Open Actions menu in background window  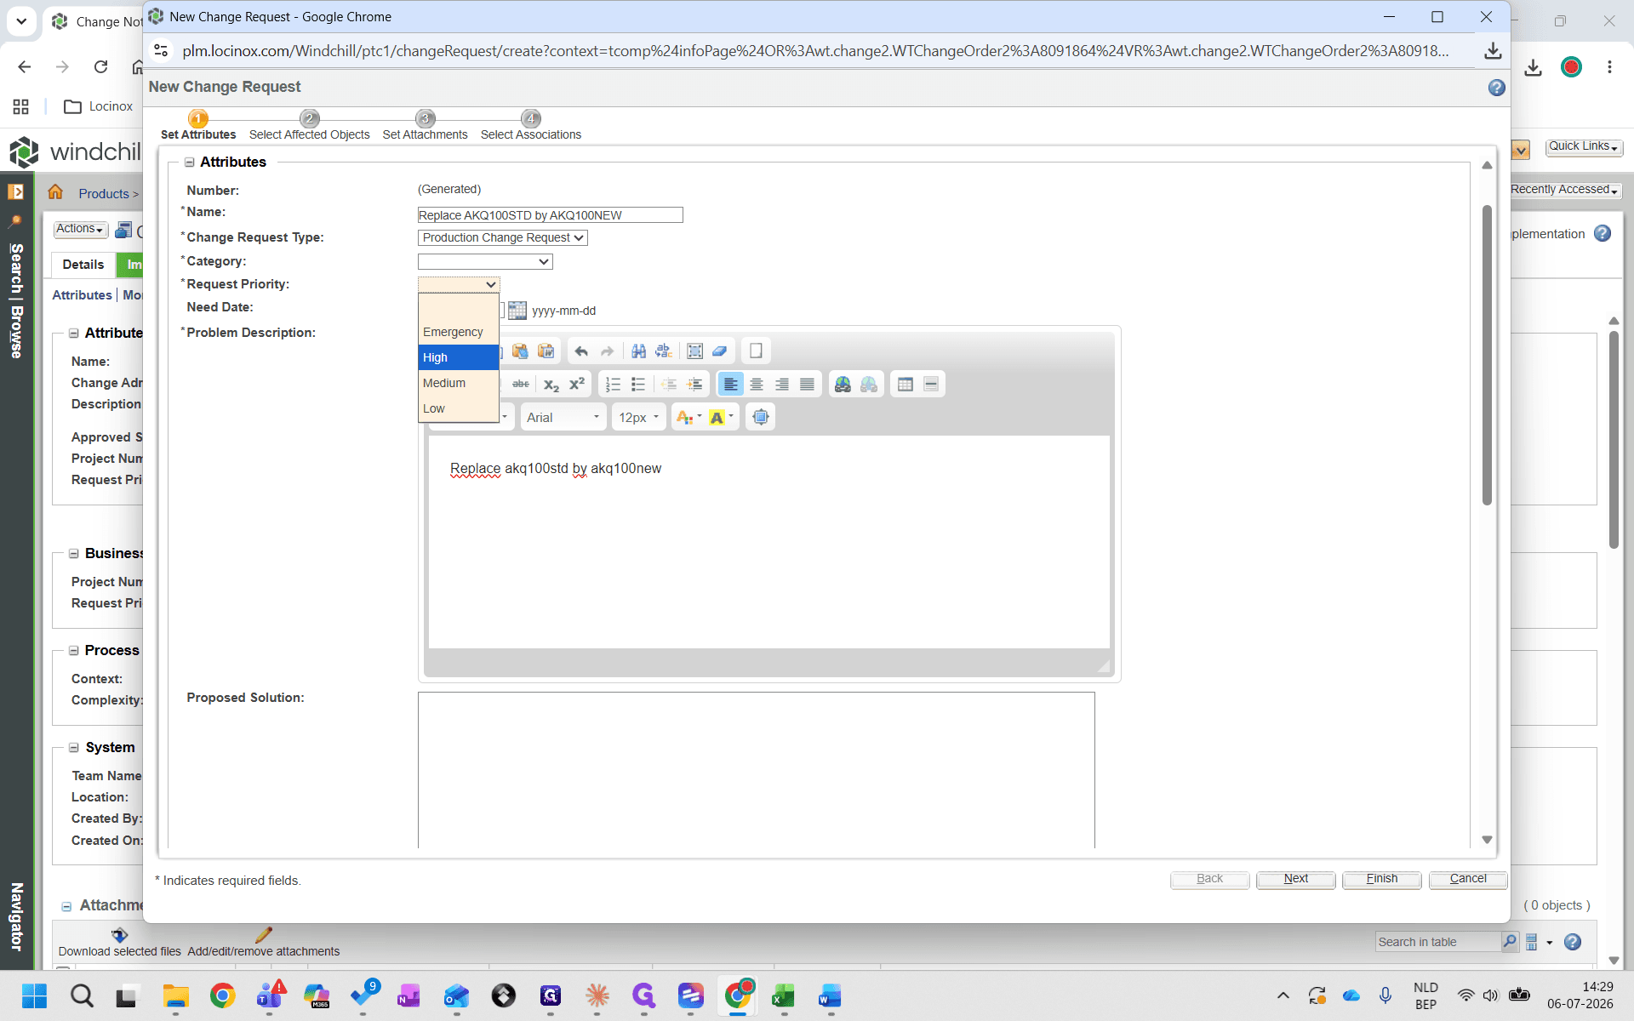tap(80, 229)
